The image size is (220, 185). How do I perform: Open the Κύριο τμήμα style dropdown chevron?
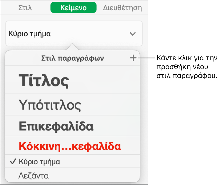click(132, 34)
